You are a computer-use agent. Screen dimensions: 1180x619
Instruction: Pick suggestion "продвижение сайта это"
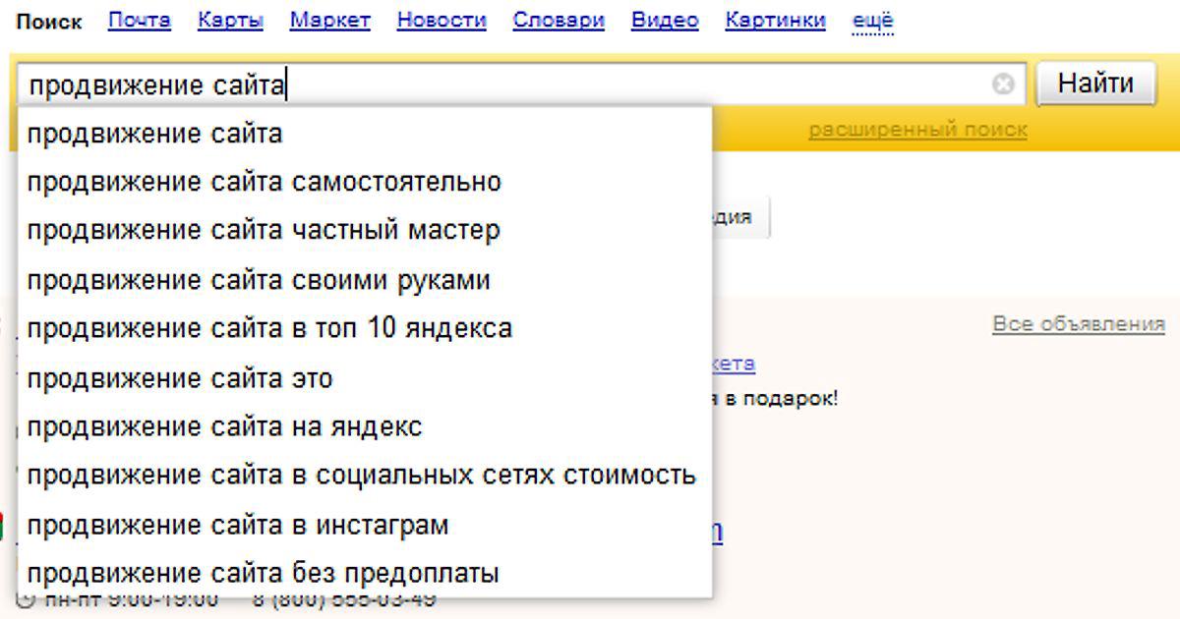point(365,377)
